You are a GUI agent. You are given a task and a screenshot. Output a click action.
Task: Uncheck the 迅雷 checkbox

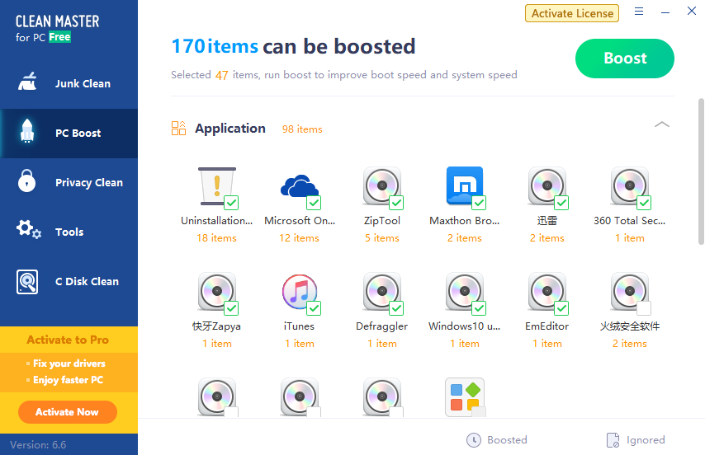(561, 203)
